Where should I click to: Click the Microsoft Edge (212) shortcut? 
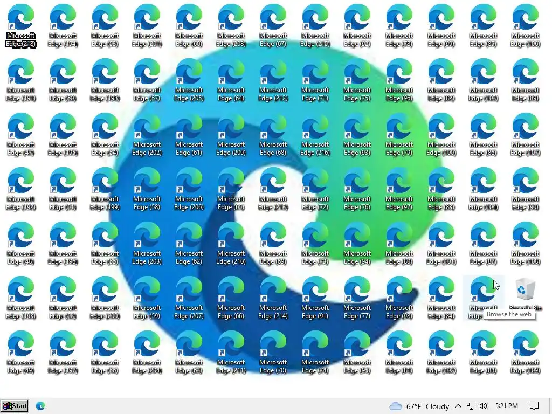[273, 80]
